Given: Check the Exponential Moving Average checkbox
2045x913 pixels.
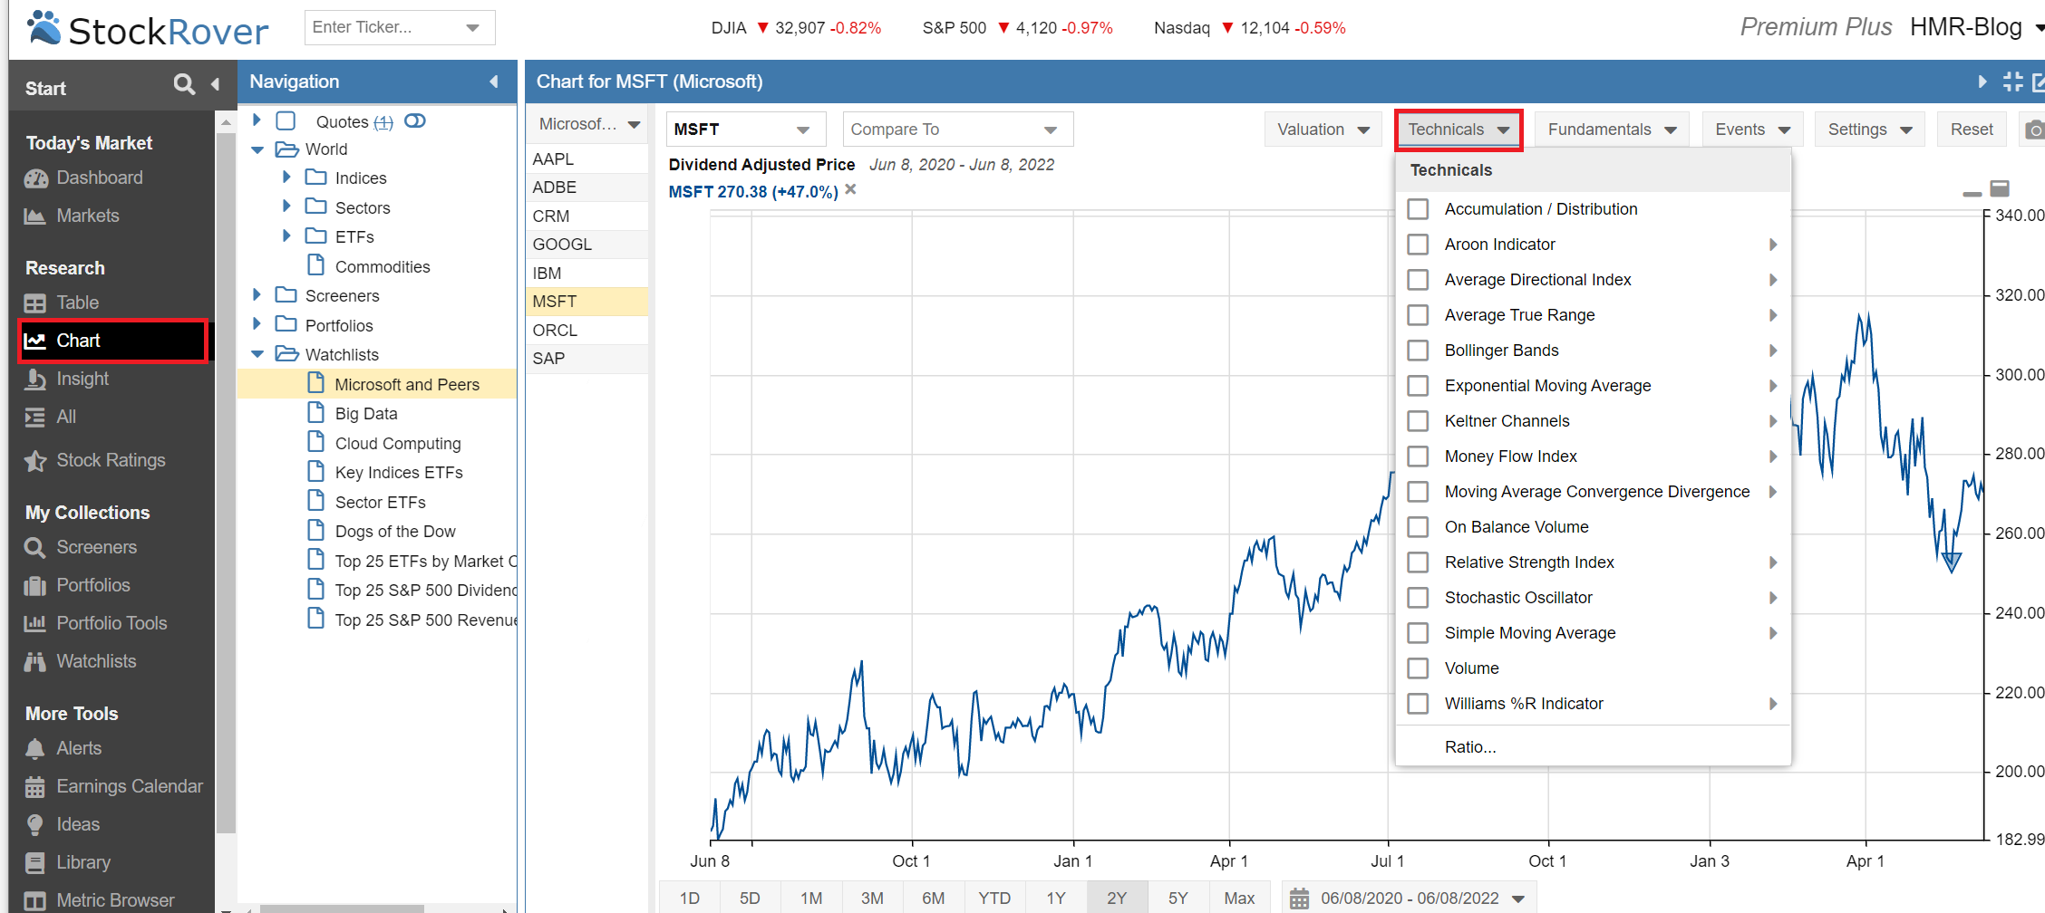Looking at the screenshot, I should [1418, 386].
